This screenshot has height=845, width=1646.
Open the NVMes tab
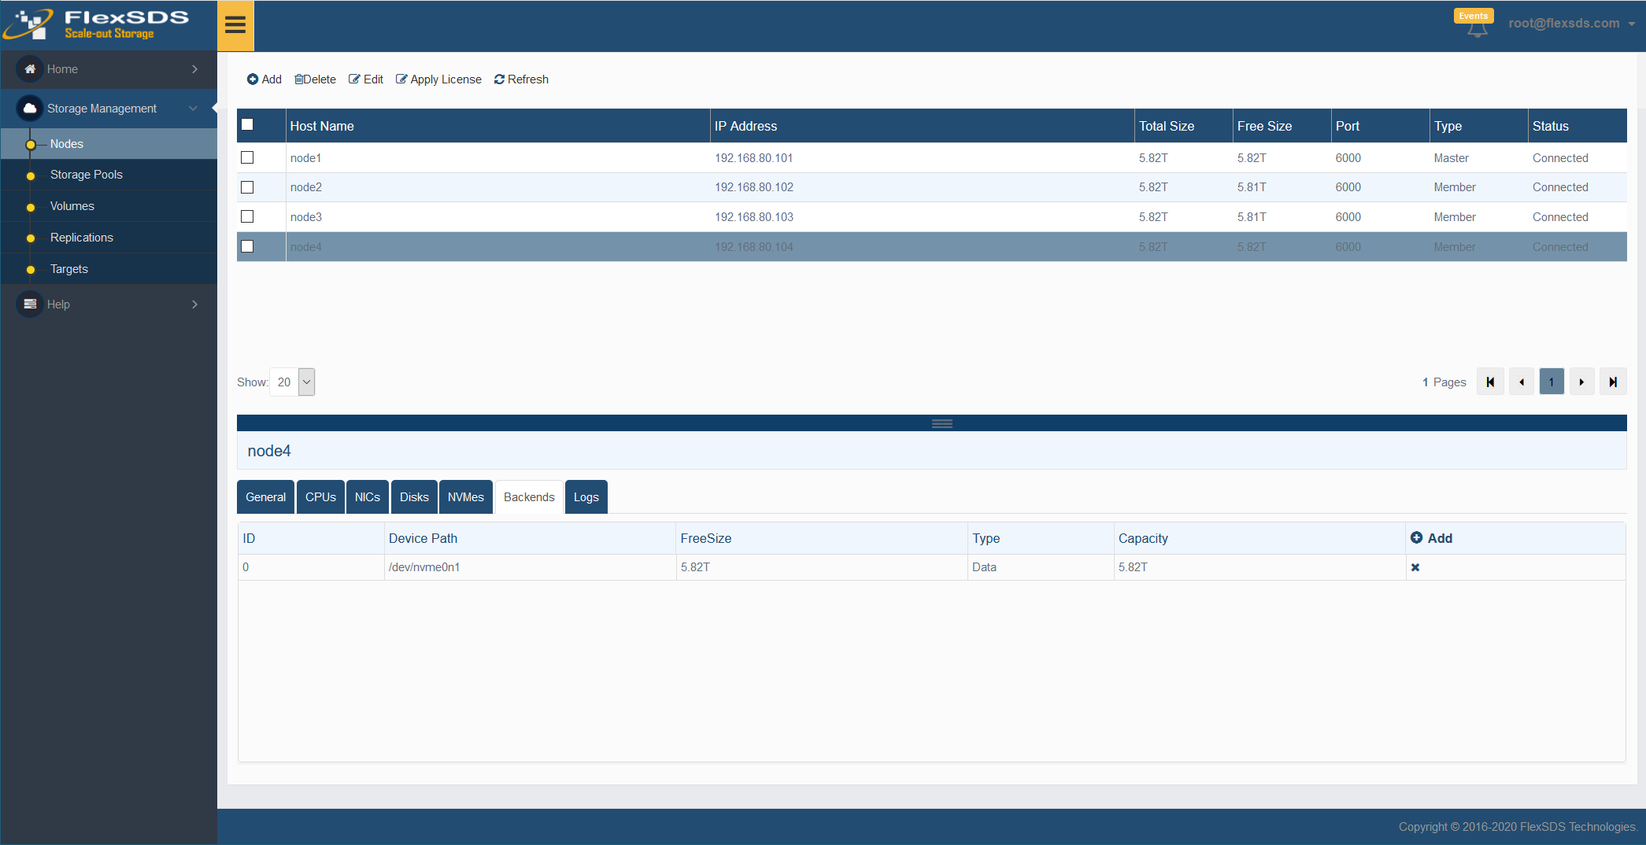click(x=466, y=497)
